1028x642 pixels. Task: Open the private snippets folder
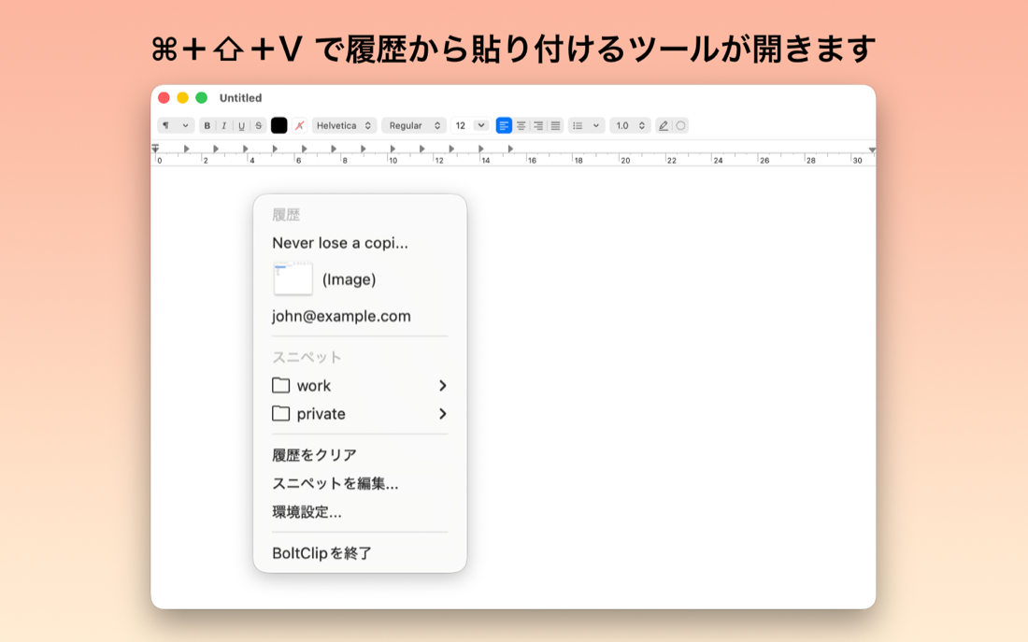click(360, 414)
